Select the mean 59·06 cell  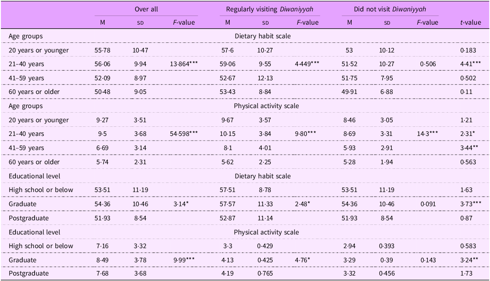pos(227,64)
